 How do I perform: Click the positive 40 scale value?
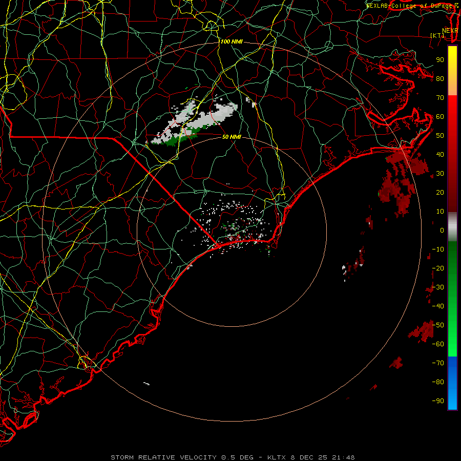pos(440,155)
